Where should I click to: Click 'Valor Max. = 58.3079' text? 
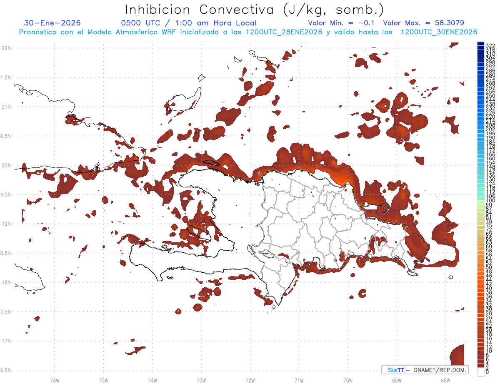tap(424, 23)
